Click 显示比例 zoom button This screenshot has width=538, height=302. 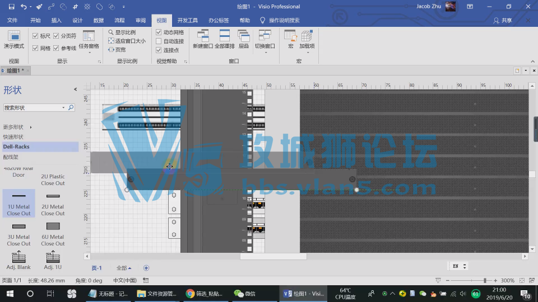coord(122,32)
